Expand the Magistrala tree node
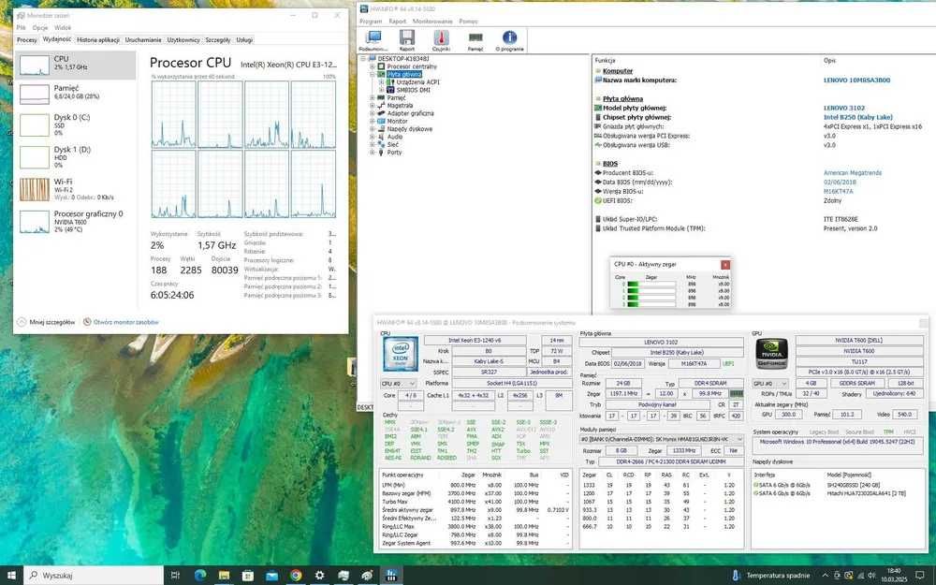 [372, 105]
